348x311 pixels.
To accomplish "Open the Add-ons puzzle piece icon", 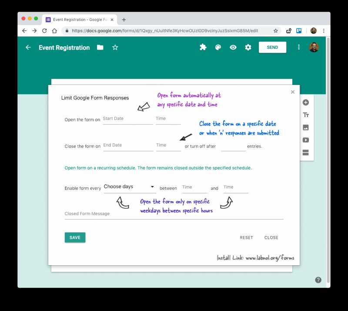I will (x=203, y=47).
